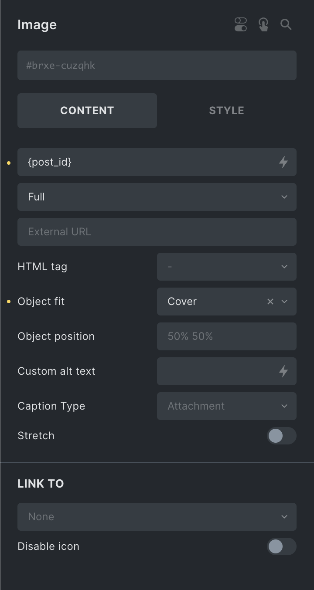Open the HTML tag dropdown
The height and width of the screenshot is (590, 314).
227,267
